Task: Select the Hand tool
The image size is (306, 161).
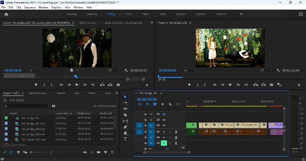Action: pyautogui.click(x=125, y=133)
